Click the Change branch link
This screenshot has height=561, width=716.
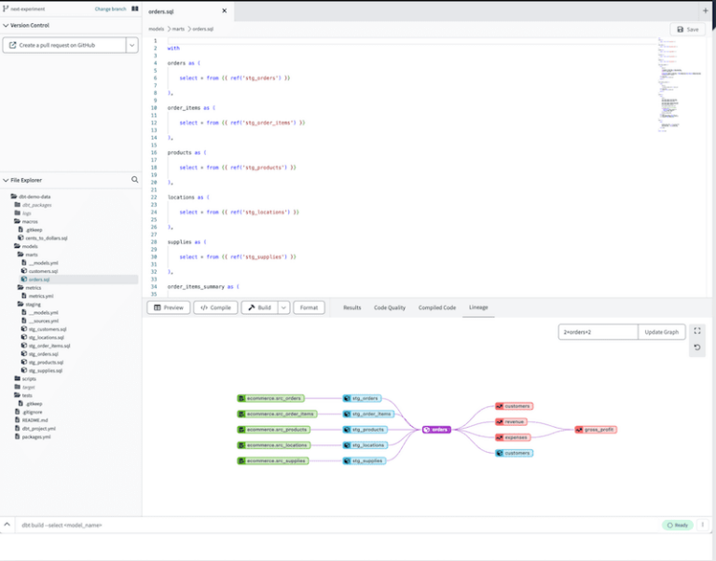click(x=110, y=9)
